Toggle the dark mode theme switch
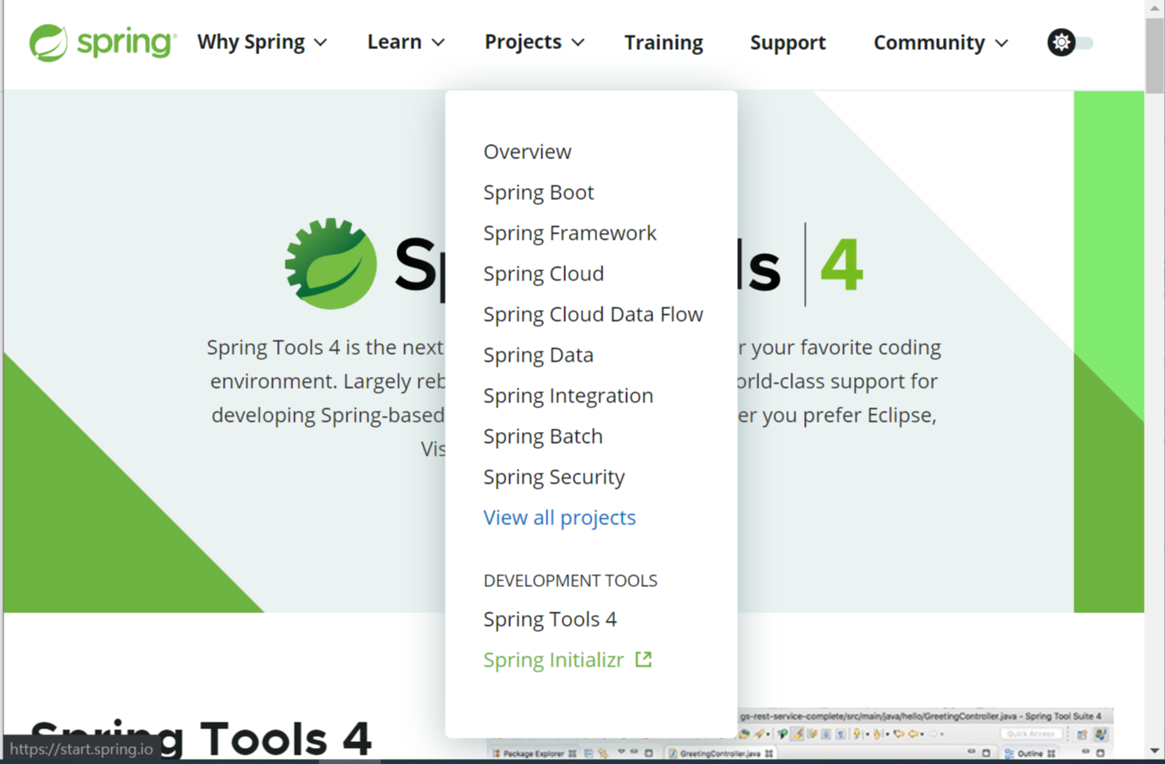The width and height of the screenshot is (1165, 764). click(x=1070, y=42)
